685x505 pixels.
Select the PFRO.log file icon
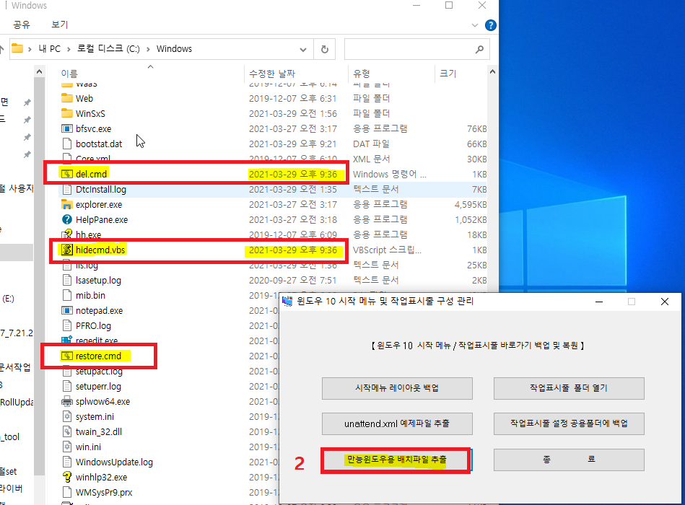(67, 325)
